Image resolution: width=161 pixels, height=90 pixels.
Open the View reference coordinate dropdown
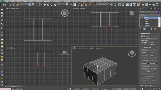tap(61, 4)
